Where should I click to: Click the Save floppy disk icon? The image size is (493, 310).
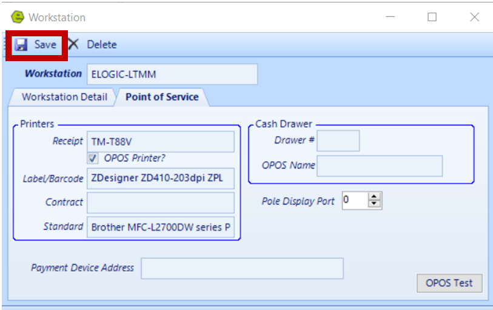(21, 45)
